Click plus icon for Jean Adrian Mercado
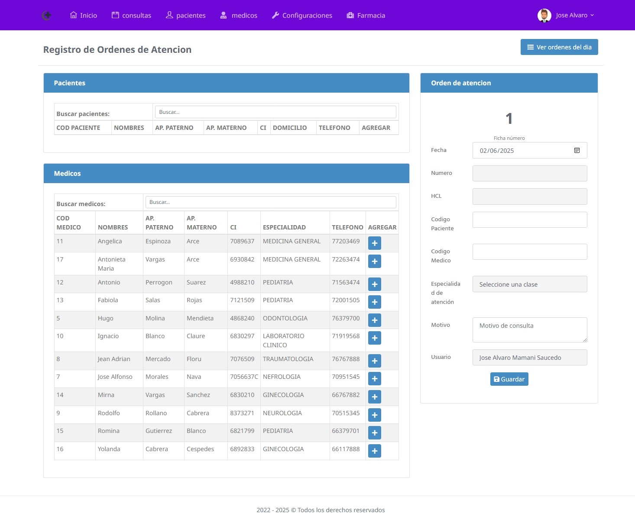The image size is (635, 523). [374, 361]
